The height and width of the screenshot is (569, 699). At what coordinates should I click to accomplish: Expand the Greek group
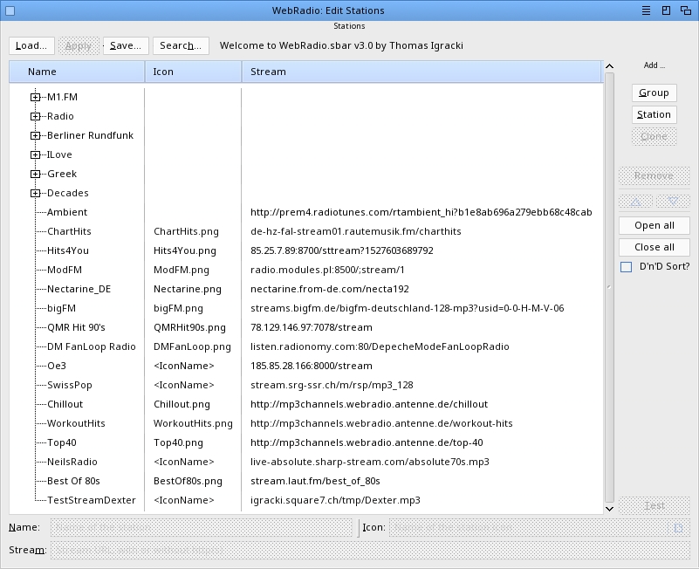[x=35, y=174]
